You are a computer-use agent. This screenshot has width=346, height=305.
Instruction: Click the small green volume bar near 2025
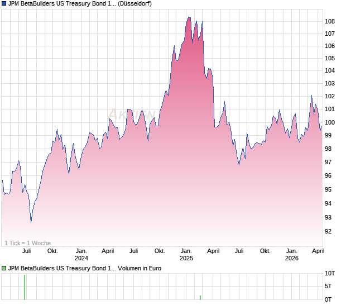coord(200,297)
